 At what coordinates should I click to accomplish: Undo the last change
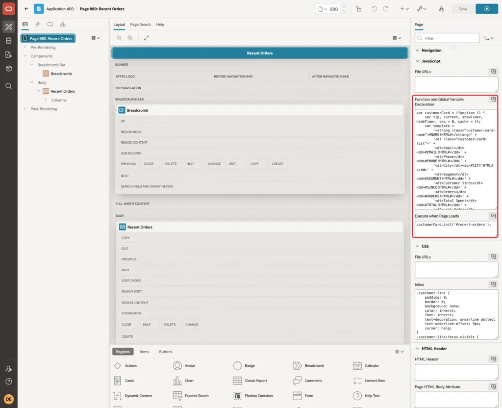pyautogui.click(x=374, y=9)
